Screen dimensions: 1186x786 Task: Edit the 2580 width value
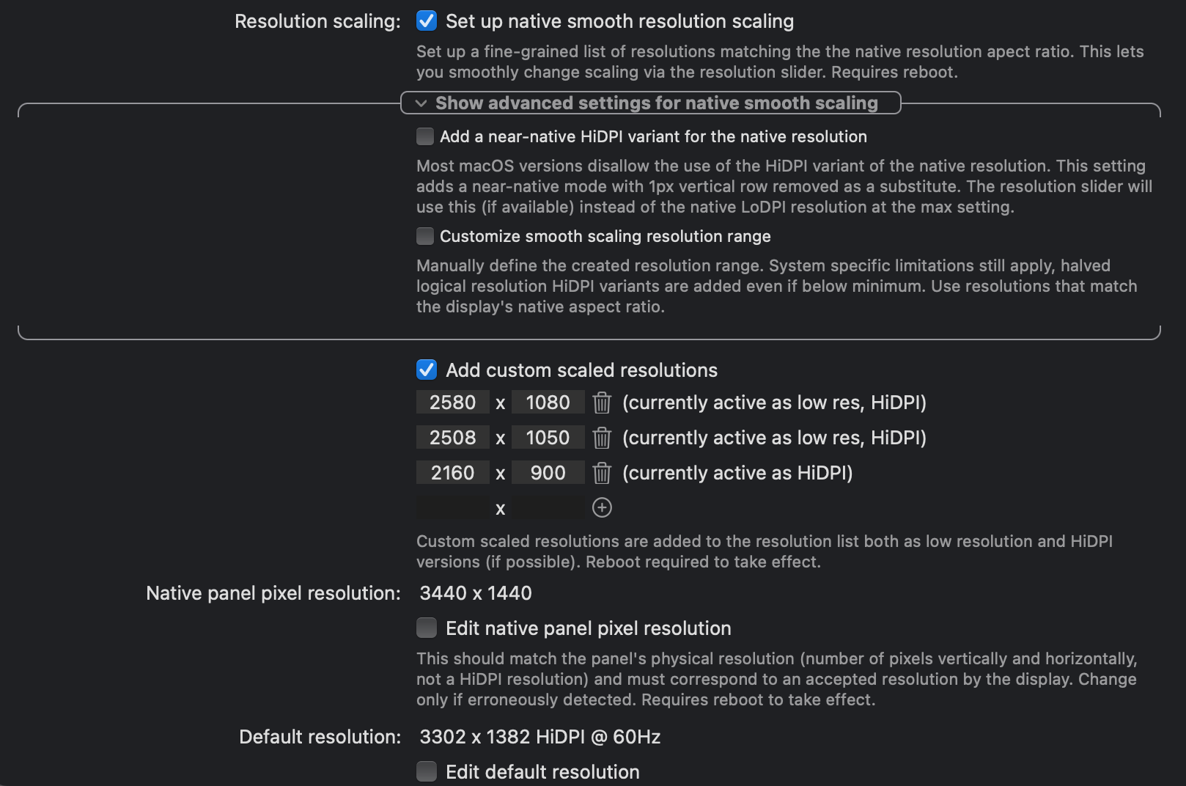453,402
